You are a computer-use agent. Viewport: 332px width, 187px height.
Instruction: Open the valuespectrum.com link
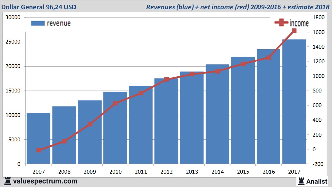tap(45, 181)
